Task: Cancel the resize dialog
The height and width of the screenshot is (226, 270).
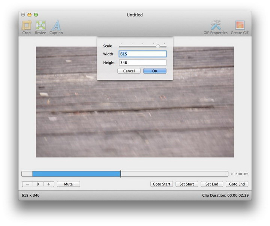Action: coord(129,71)
